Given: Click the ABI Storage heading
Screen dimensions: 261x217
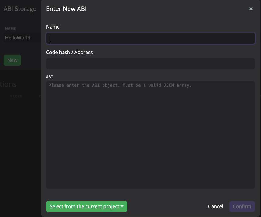Looking at the screenshot, I should click(20, 9).
